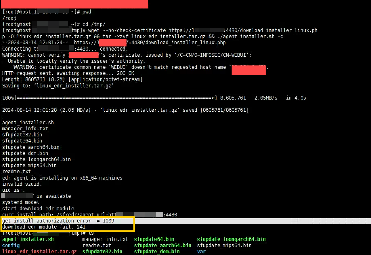Click the 'edr agent is installing' message
Image resolution: width=371 pixels, height=255 pixels.
point(62,178)
